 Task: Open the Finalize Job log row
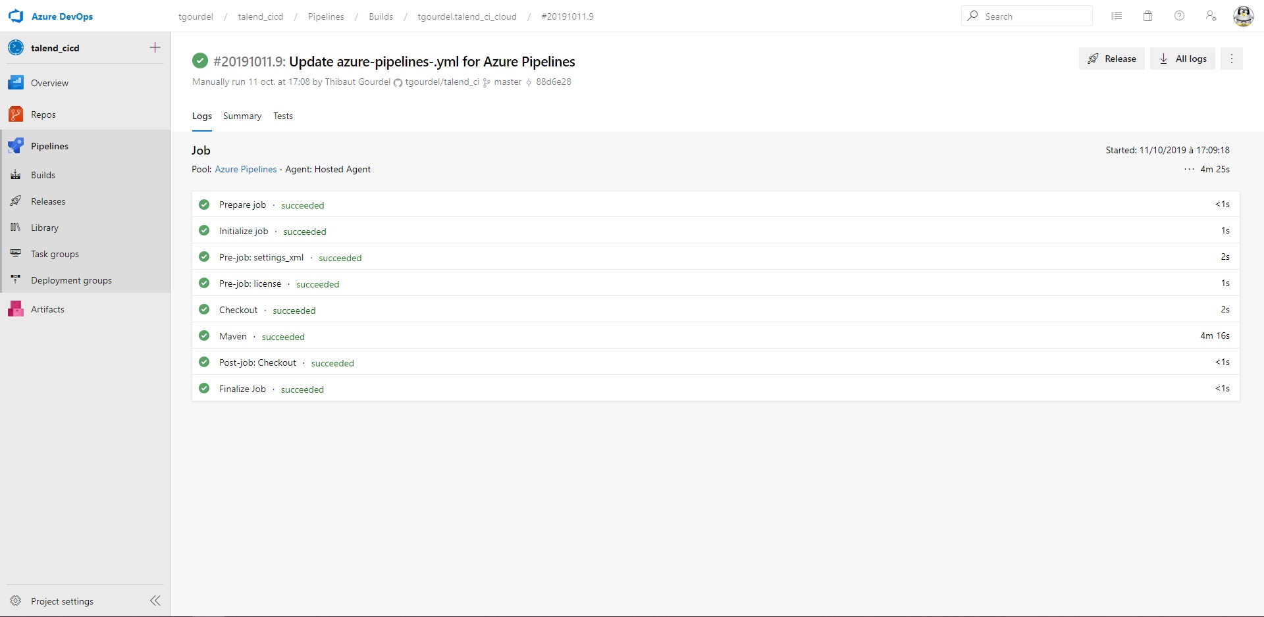click(x=716, y=389)
